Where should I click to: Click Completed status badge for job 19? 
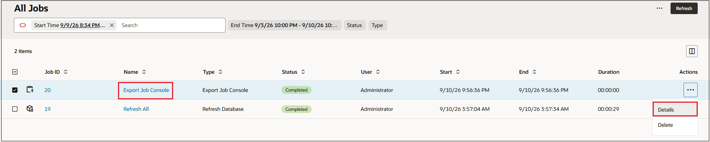coord(296,109)
